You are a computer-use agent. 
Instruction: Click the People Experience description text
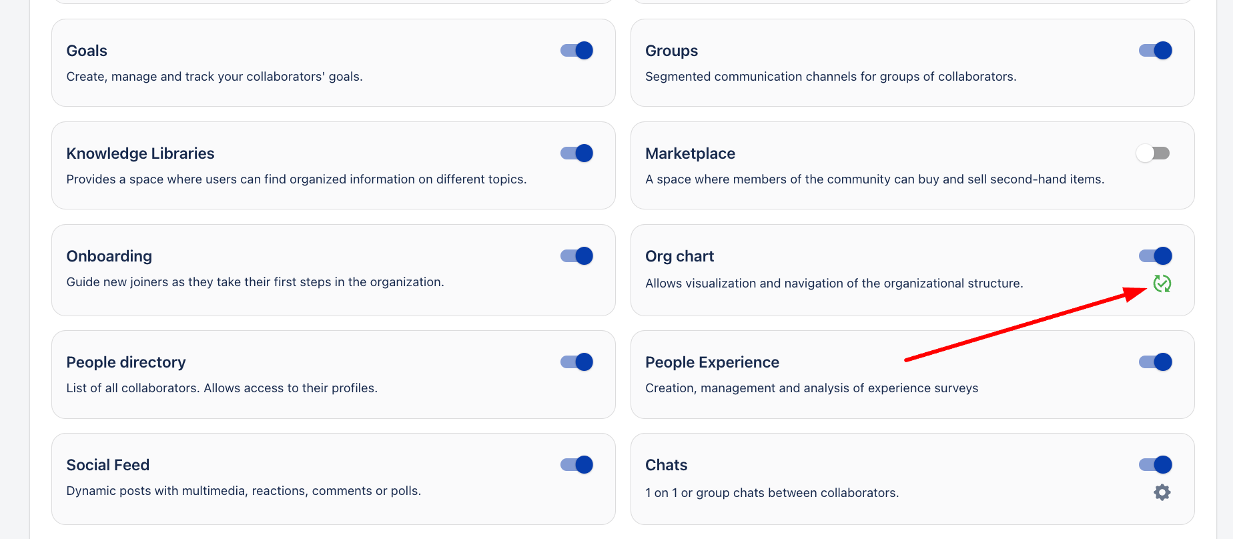coord(811,388)
